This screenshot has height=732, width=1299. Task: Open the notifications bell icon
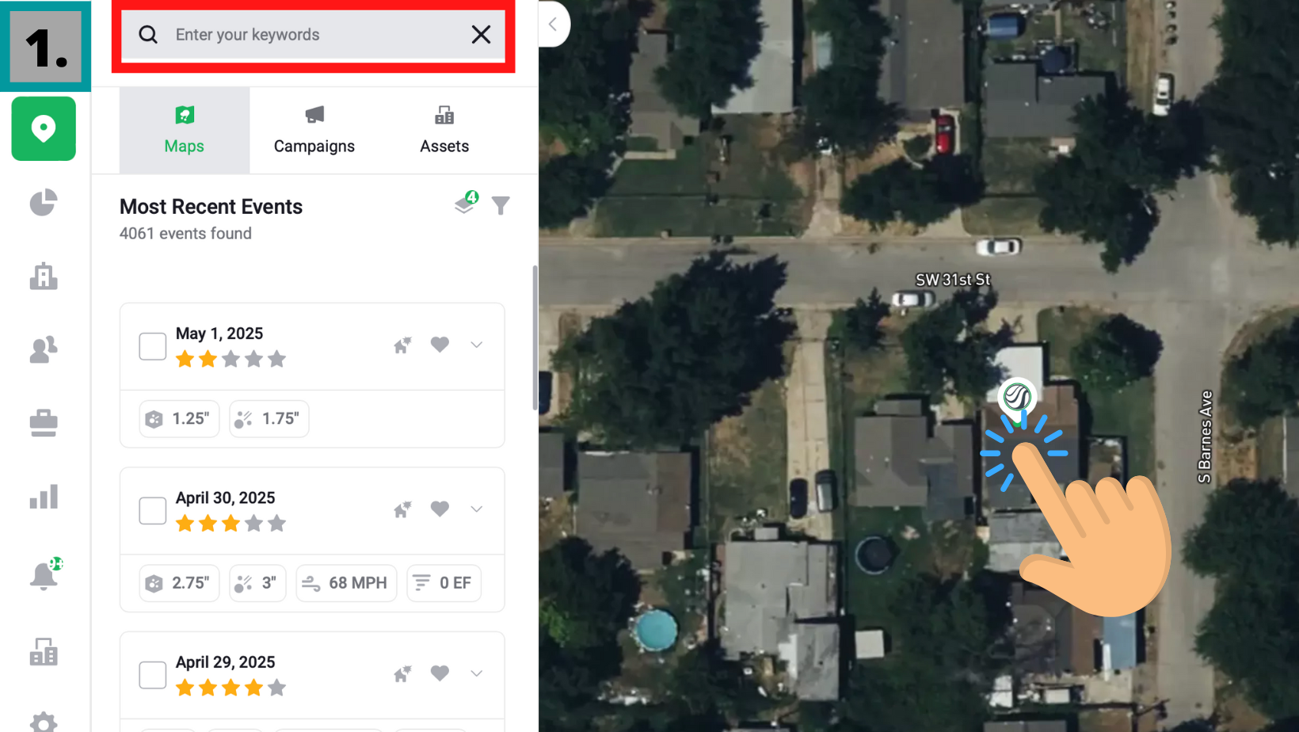pyautogui.click(x=45, y=574)
